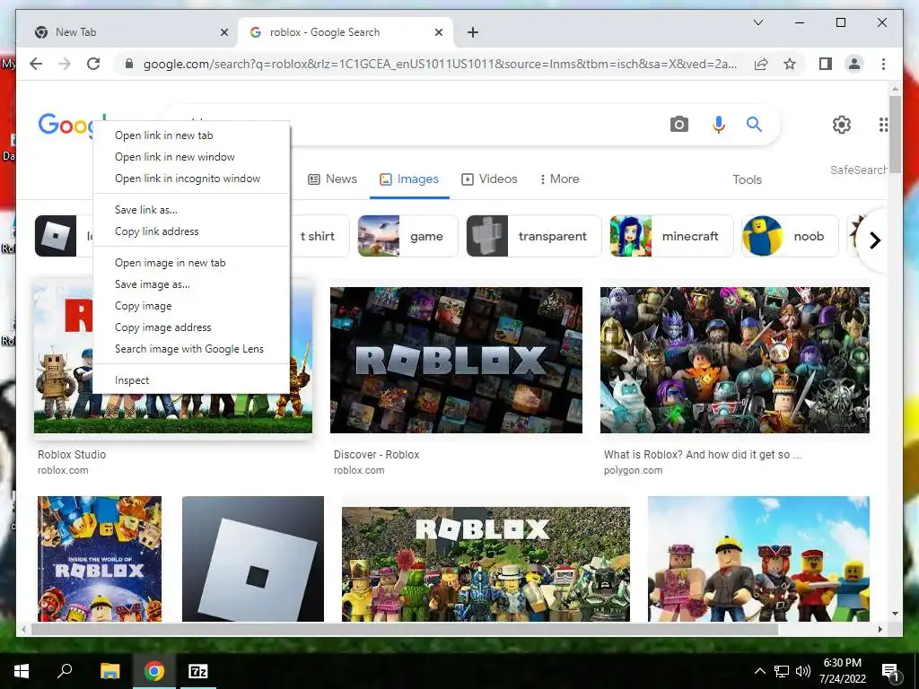Switch to the News search tab
The width and height of the screenshot is (919, 689).
pos(332,179)
